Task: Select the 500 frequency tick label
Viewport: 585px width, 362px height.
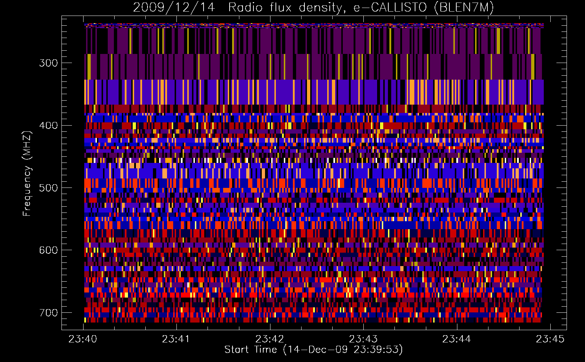Action: 48,188
